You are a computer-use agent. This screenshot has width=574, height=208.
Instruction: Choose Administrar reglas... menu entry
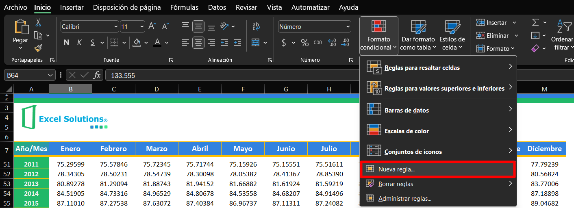(438, 199)
